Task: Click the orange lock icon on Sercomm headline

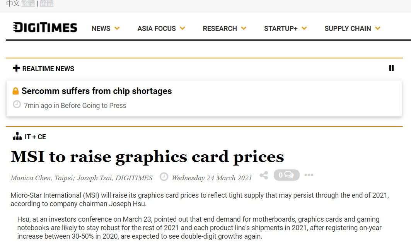Action: (15, 91)
